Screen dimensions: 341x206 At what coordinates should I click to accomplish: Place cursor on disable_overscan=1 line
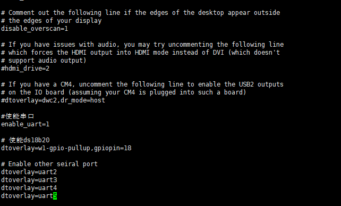[x=35, y=29]
